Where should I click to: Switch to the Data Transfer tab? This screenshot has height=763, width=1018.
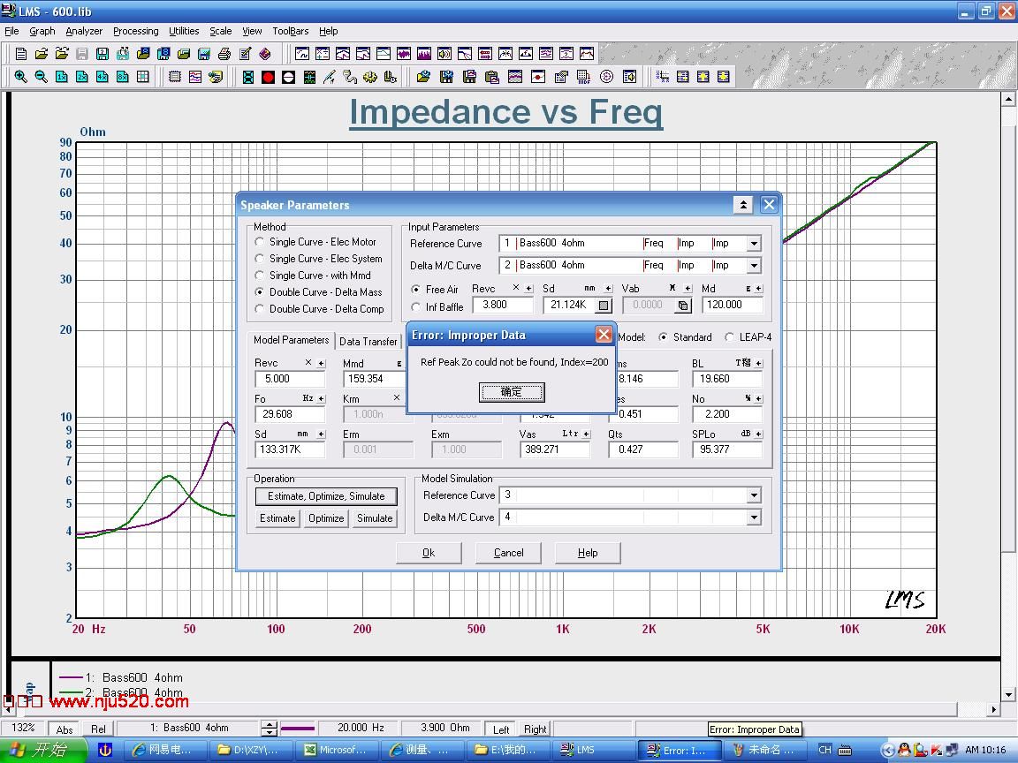pyautogui.click(x=368, y=341)
